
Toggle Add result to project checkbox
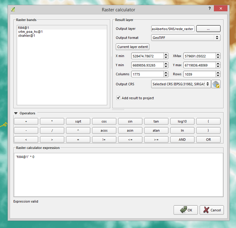click(118, 98)
